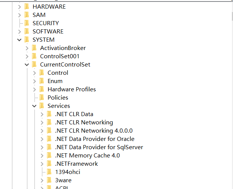Viewport: 233px width, 189px height.
Task: Collapse the SYSTEM registry key
Action: (x=19, y=40)
